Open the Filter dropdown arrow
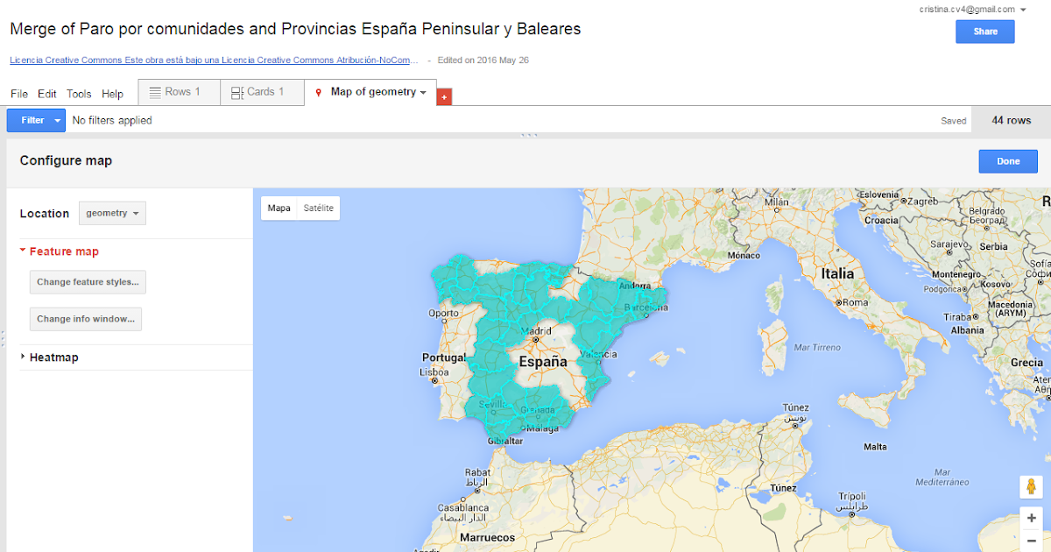Screen dimensions: 1051x552 (55, 119)
